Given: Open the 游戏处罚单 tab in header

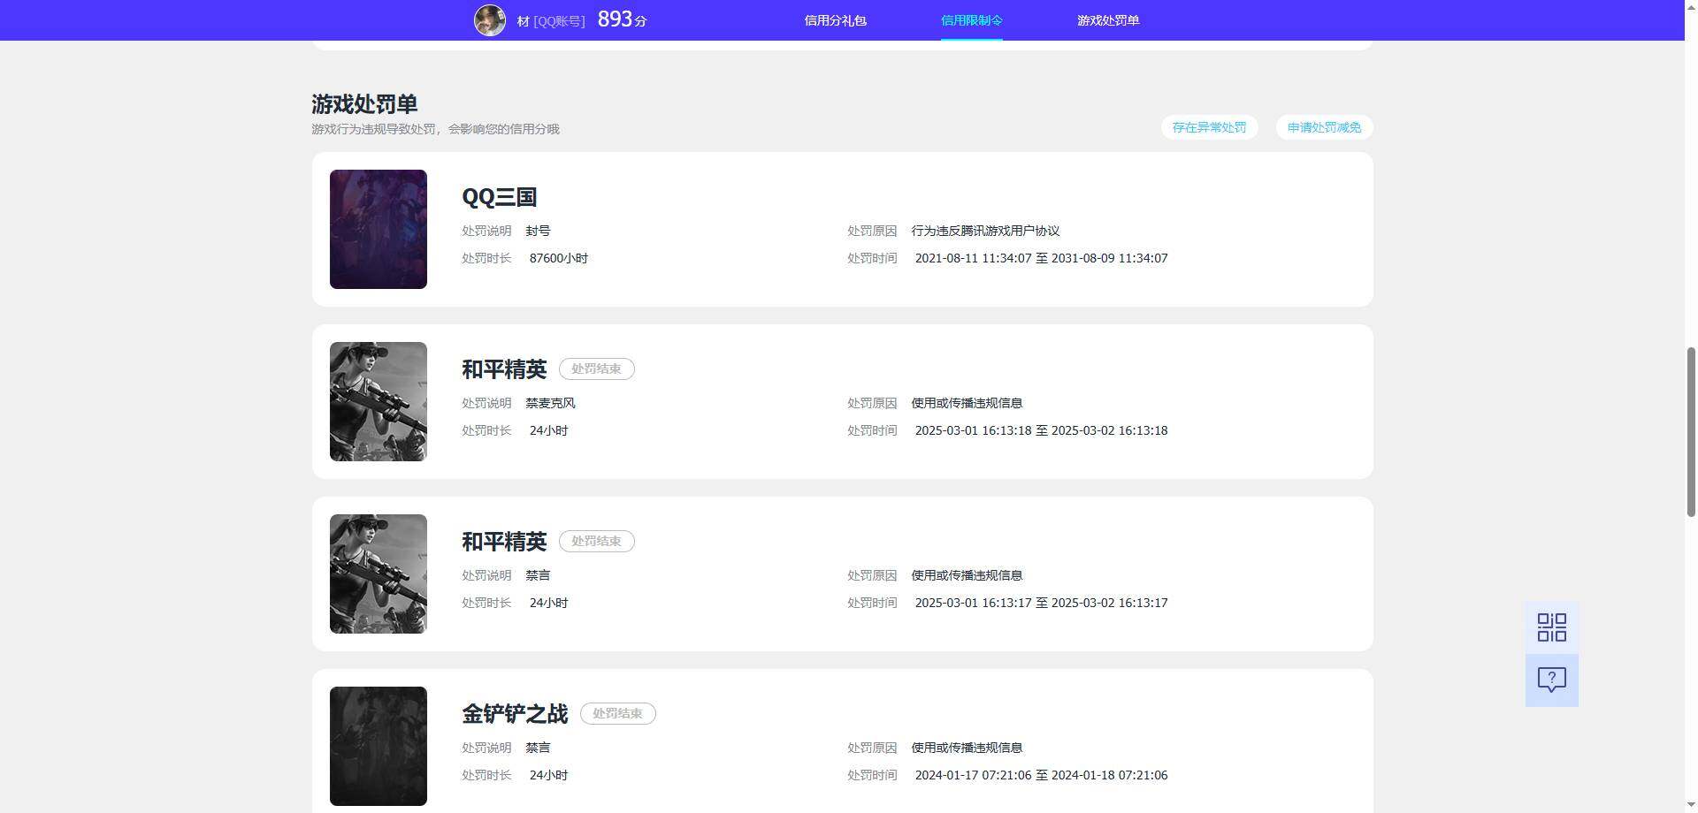Looking at the screenshot, I should coord(1107,20).
